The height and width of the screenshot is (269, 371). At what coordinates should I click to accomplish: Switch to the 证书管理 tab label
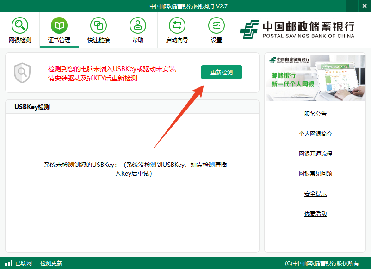(59, 40)
